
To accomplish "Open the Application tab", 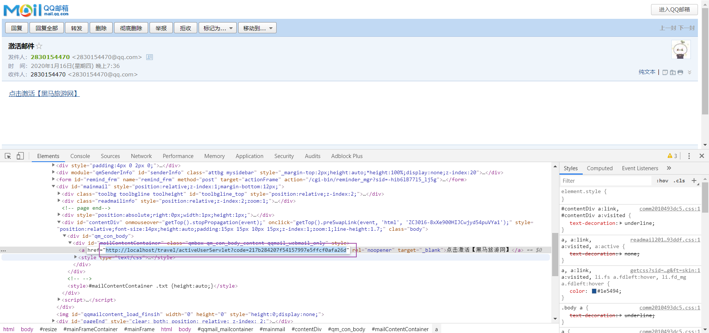I will pos(250,156).
